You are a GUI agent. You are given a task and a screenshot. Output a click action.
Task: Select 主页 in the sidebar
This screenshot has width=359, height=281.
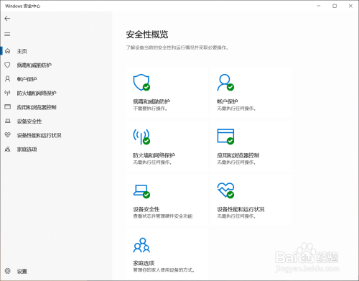pyautogui.click(x=22, y=51)
